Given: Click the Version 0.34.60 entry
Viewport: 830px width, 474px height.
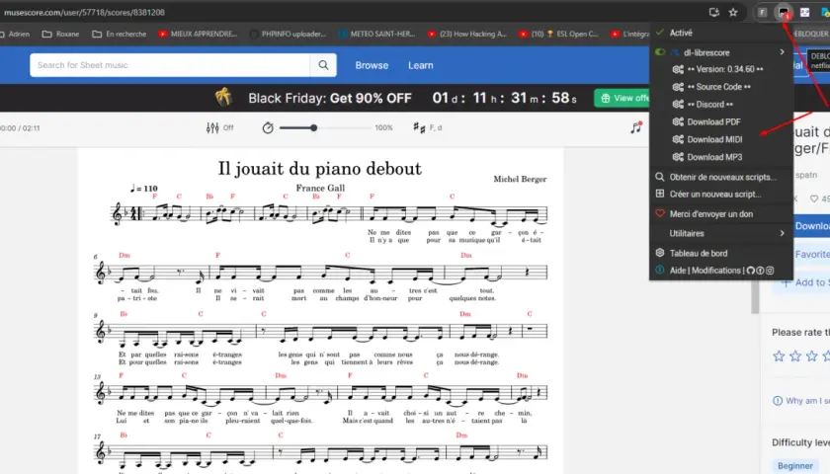Looking at the screenshot, I should (x=724, y=69).
